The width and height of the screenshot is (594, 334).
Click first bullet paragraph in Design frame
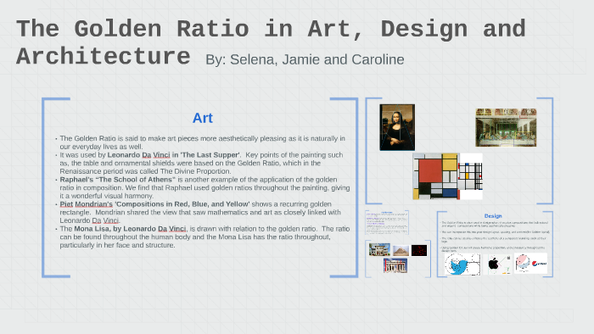click(495, 224)
